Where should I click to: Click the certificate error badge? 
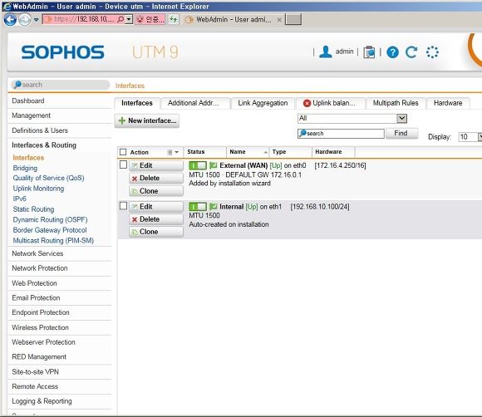150,19
